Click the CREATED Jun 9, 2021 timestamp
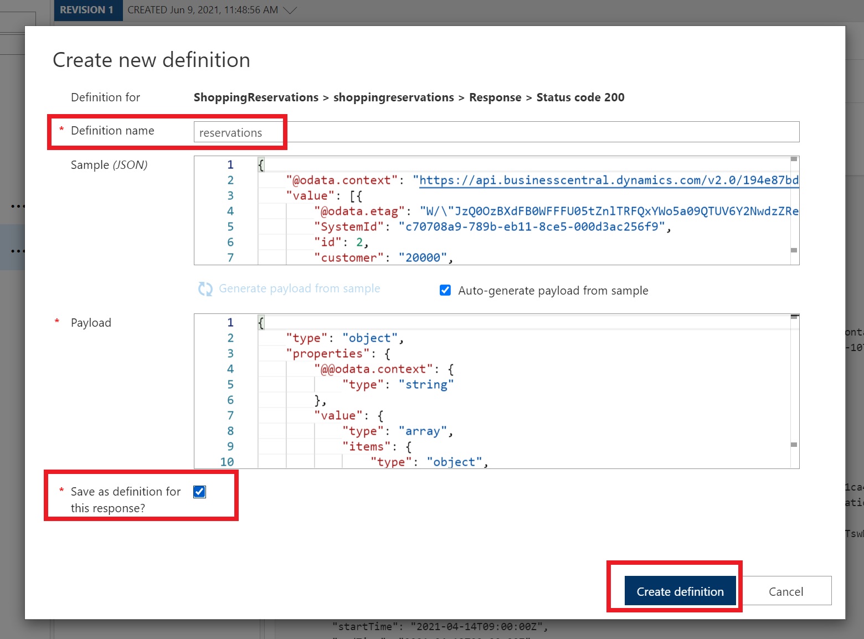Viewport: 864px width, 639px height. [x=203, y=10]
